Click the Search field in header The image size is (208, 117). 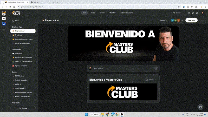tap(178, 13)
